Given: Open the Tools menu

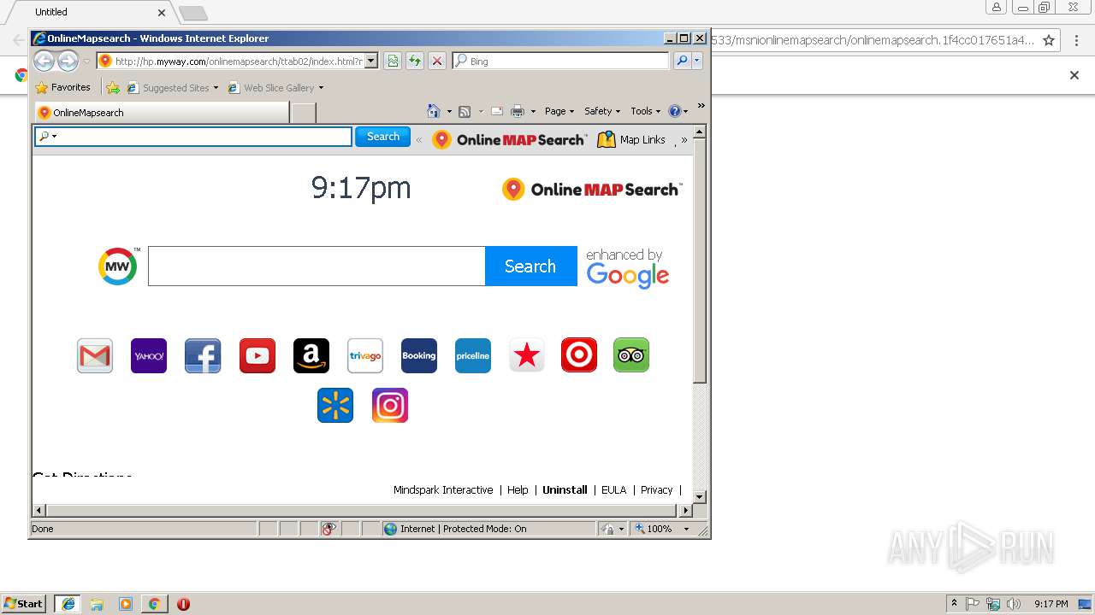Looking at the screenshot, I should click(x=646, y=111).
